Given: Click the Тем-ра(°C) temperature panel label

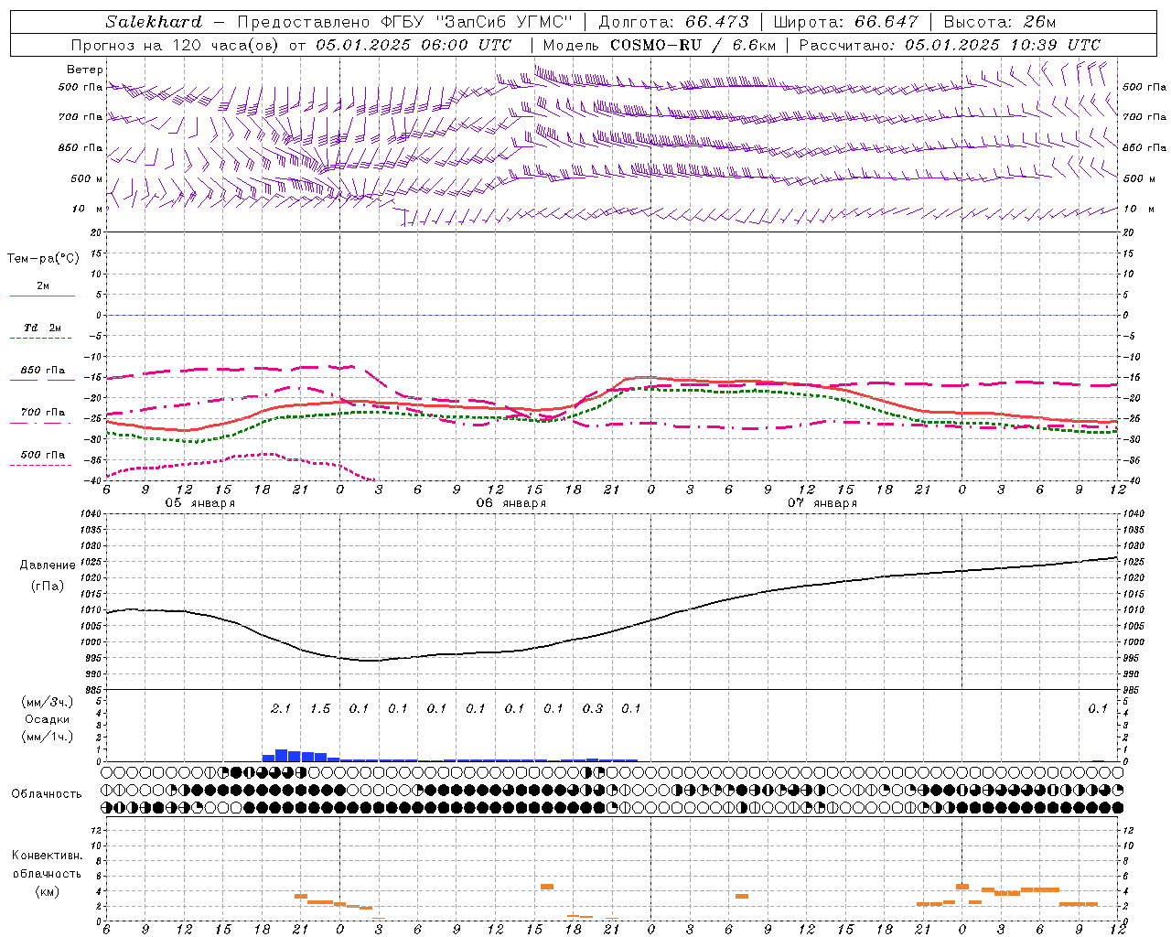Looking at the screenshot, I should click(x=43, y=259).
